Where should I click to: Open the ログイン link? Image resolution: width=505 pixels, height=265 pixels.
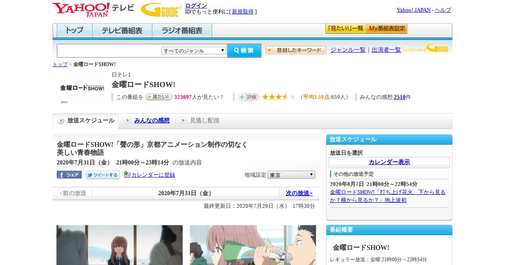coord(196,5)
